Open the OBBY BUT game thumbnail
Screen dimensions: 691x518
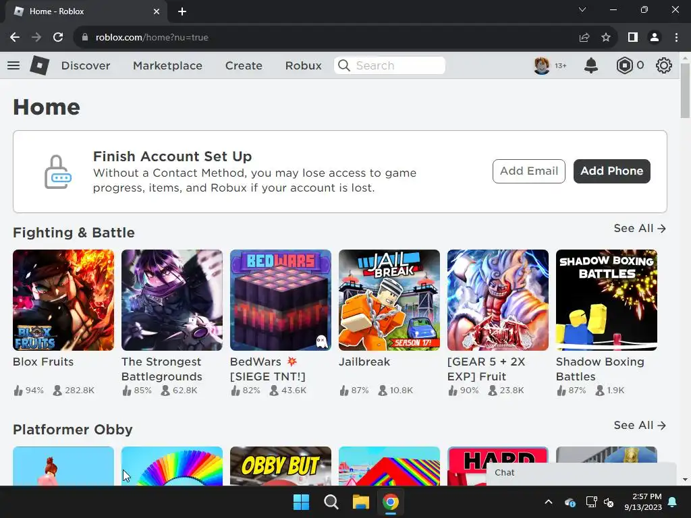pos(280,466)
